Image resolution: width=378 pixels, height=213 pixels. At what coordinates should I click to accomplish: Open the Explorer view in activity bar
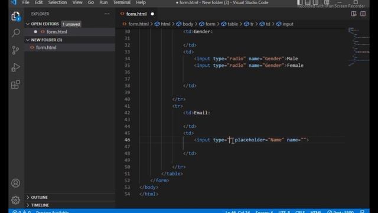(16, 16)
